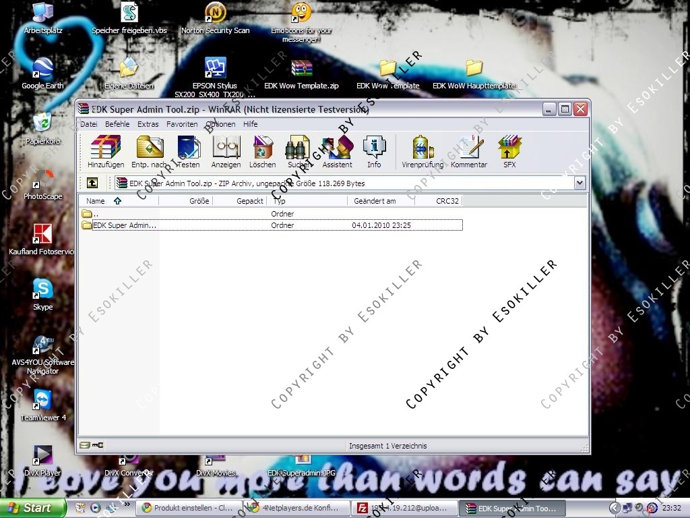Open the Datei menu
The image size is (690, 518).
point(89,124)
